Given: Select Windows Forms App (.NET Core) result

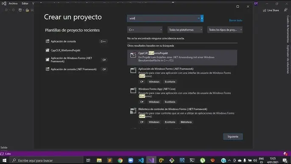Looking at the screenshot, I should [x=182, y=96].
